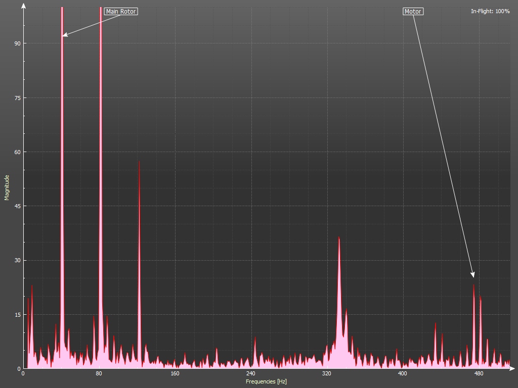Click the 15 tick on the magnitude axis
This screenshot has width=518, height=388.
(17, 315)
